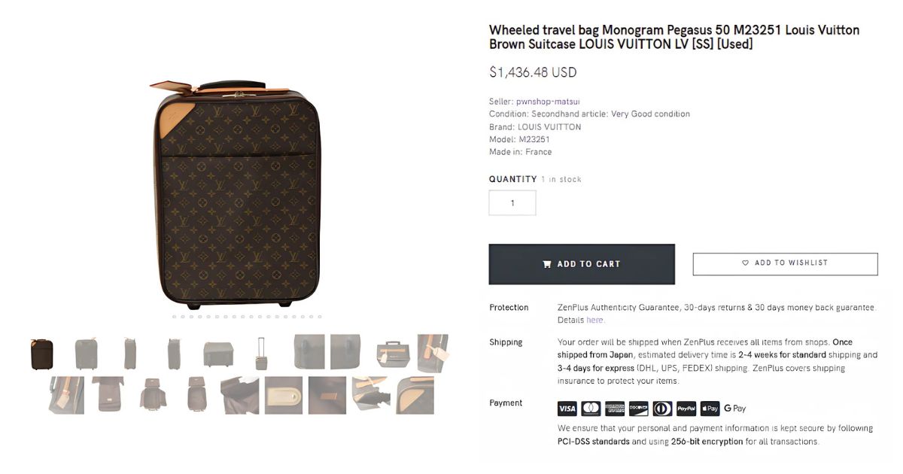Click the heart icon for wishlist

click(x=746, y=263)
